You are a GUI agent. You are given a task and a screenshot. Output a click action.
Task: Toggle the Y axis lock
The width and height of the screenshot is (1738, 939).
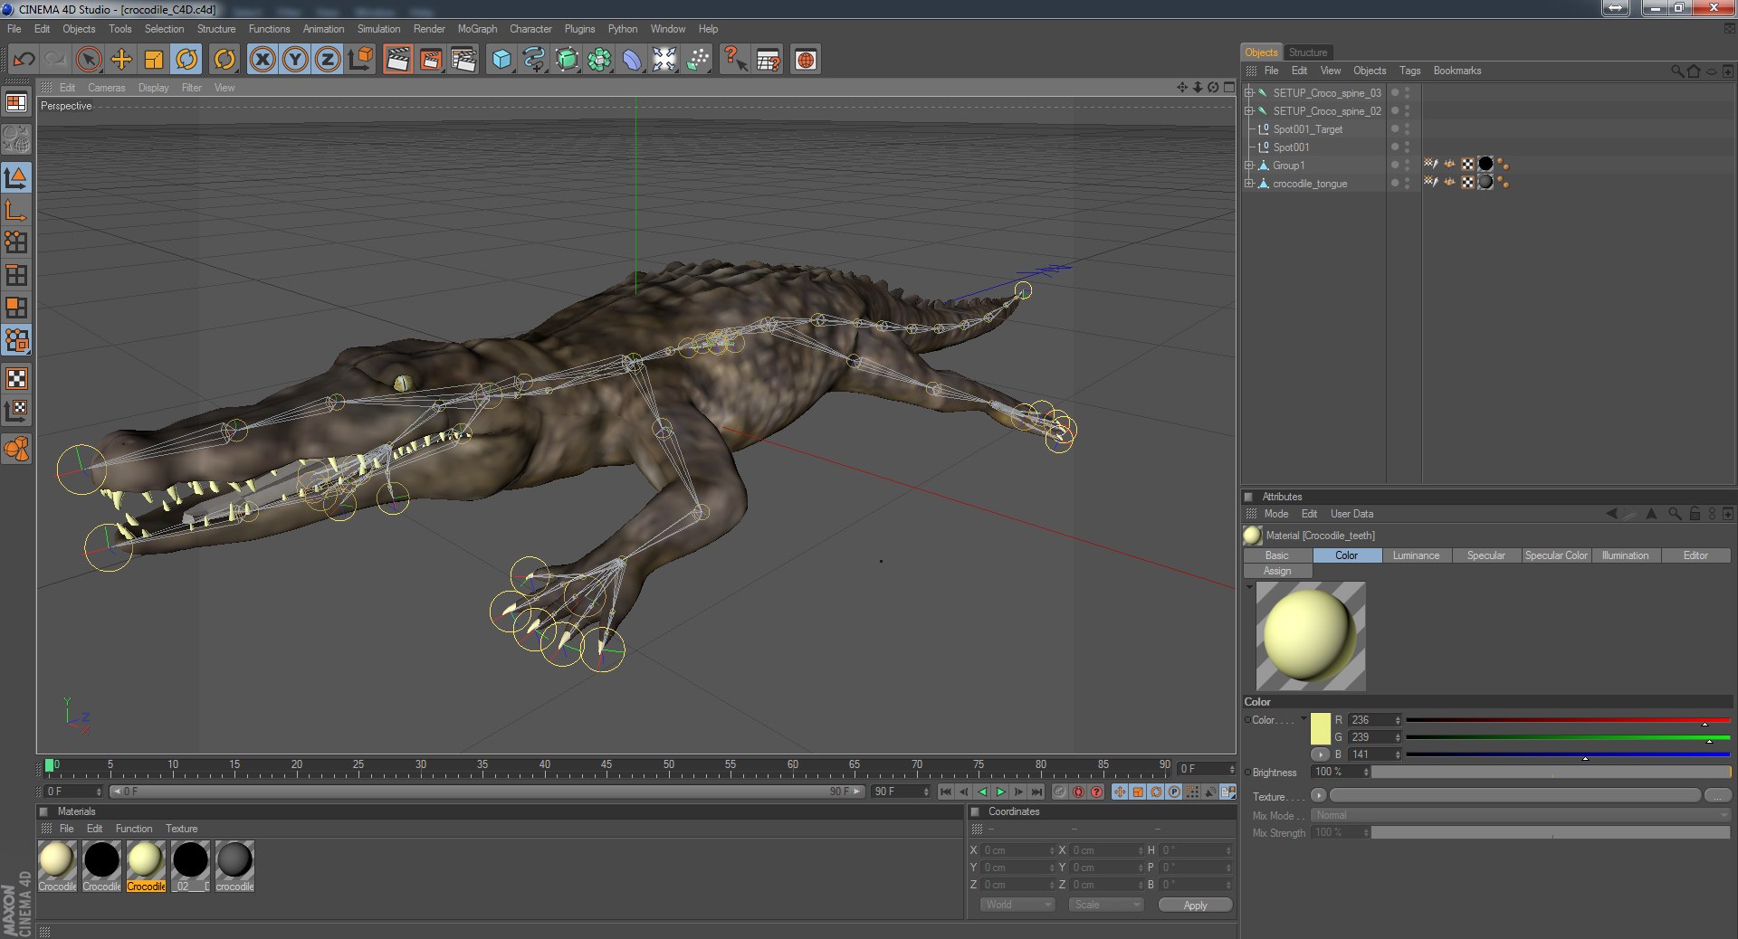295,60
